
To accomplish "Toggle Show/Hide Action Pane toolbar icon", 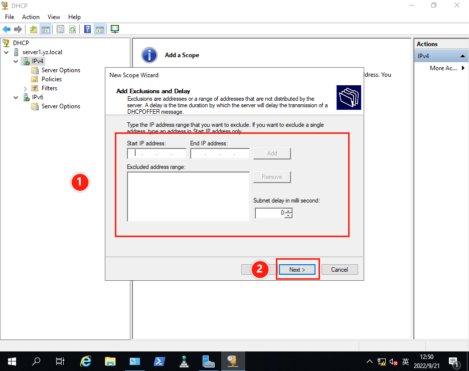I will point(99,30).
